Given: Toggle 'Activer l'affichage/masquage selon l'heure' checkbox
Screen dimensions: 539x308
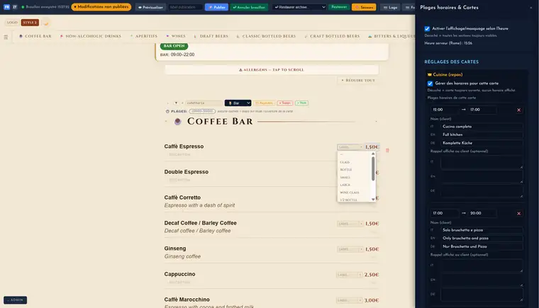Looking at the screenshot, I should pyautogui.click(x=427, y=28).
